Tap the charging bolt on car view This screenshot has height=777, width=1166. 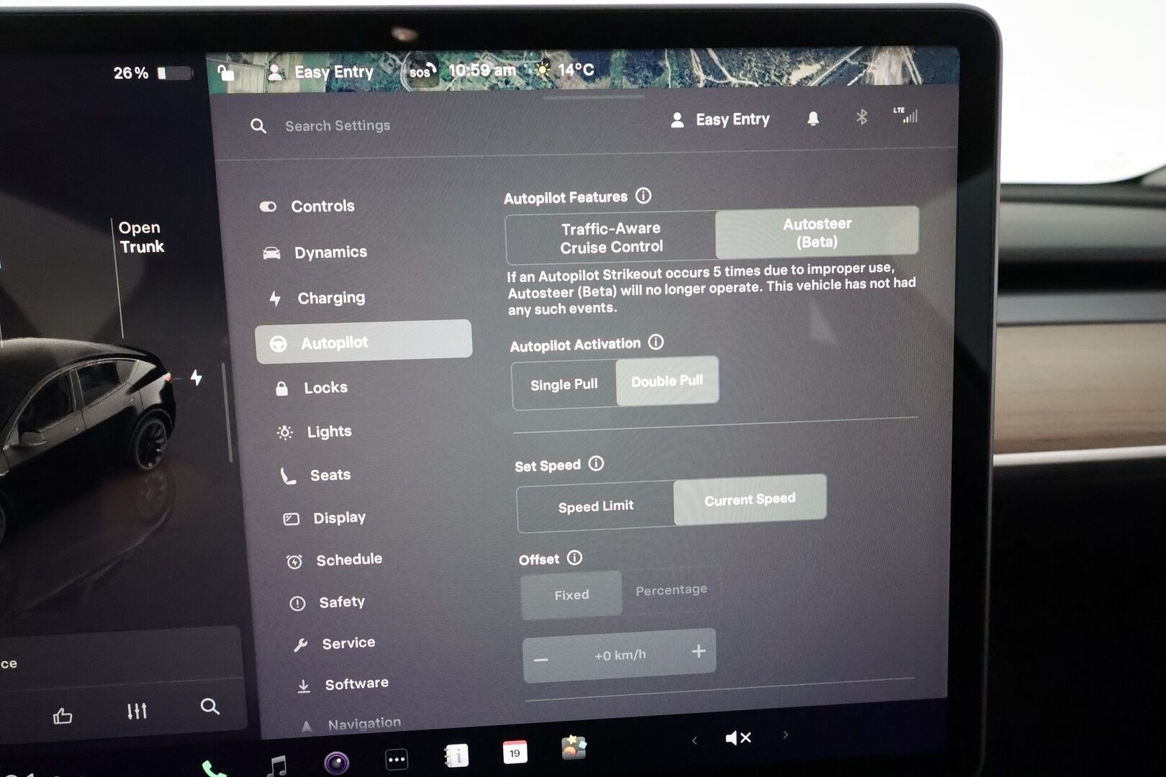pos(196,377)
